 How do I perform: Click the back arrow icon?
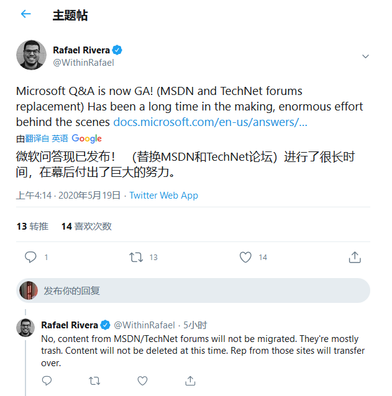pos(25,14)
